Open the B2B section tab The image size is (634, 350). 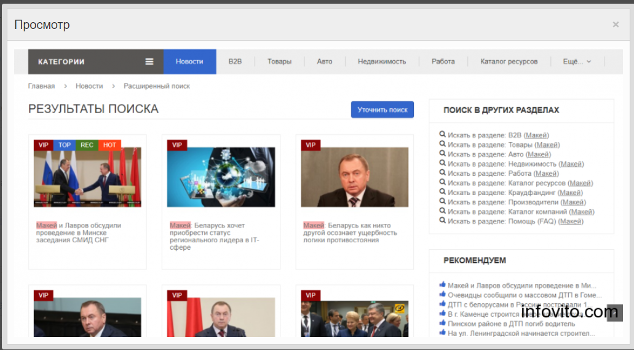point(235,62)
